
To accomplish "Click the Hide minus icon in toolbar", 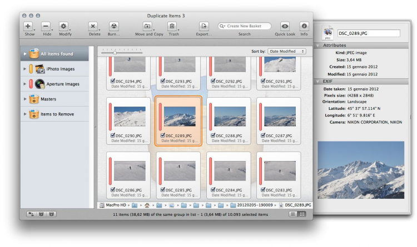I will click(x=46, y=26).
